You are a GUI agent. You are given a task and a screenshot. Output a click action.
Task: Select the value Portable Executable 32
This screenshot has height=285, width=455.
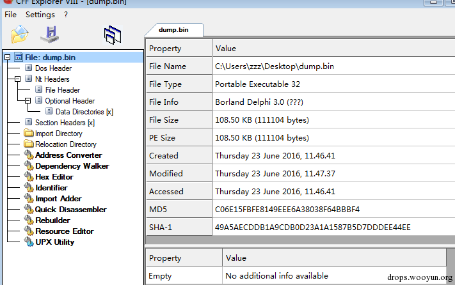(x=258, y=84)
